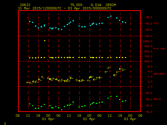Click the date range header line

pyautogui.click(x=65, y=8)
